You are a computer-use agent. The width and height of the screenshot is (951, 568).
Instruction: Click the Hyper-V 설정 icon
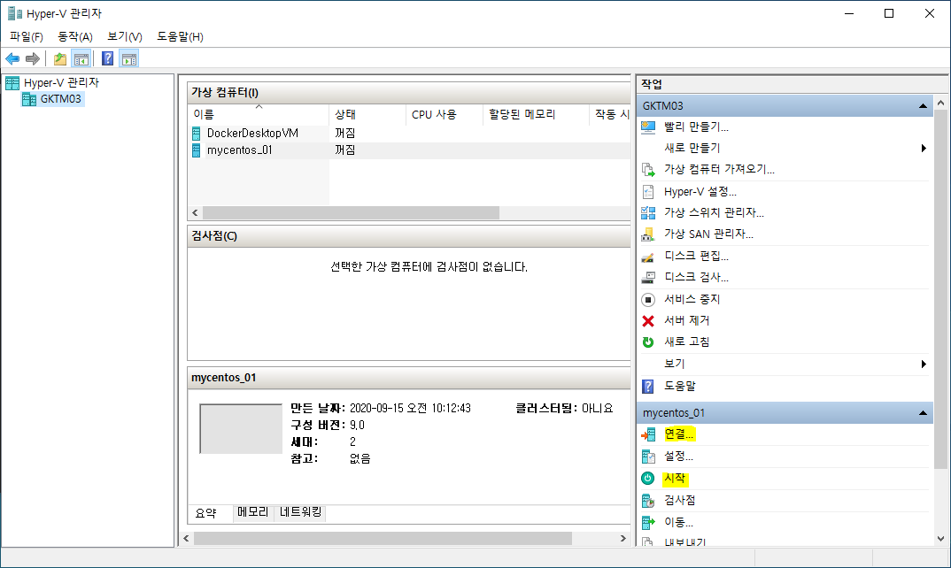click(x=648, y=192)
